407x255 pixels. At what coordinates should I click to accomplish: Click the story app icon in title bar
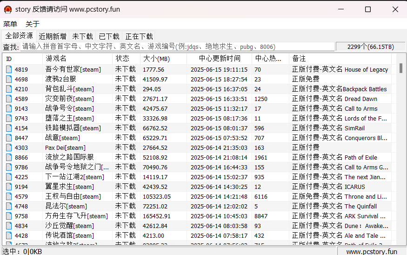coord(8,9)
